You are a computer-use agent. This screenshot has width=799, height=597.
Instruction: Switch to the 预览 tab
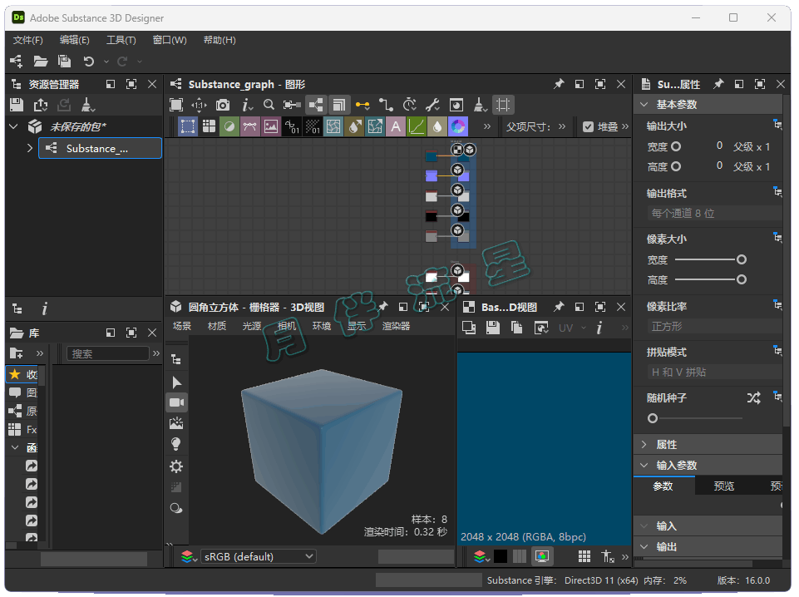pyautogui.click(x=724, y=486)
